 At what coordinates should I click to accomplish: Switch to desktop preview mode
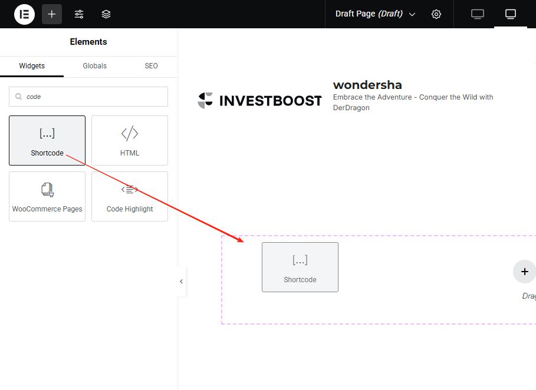pos(477,14)
